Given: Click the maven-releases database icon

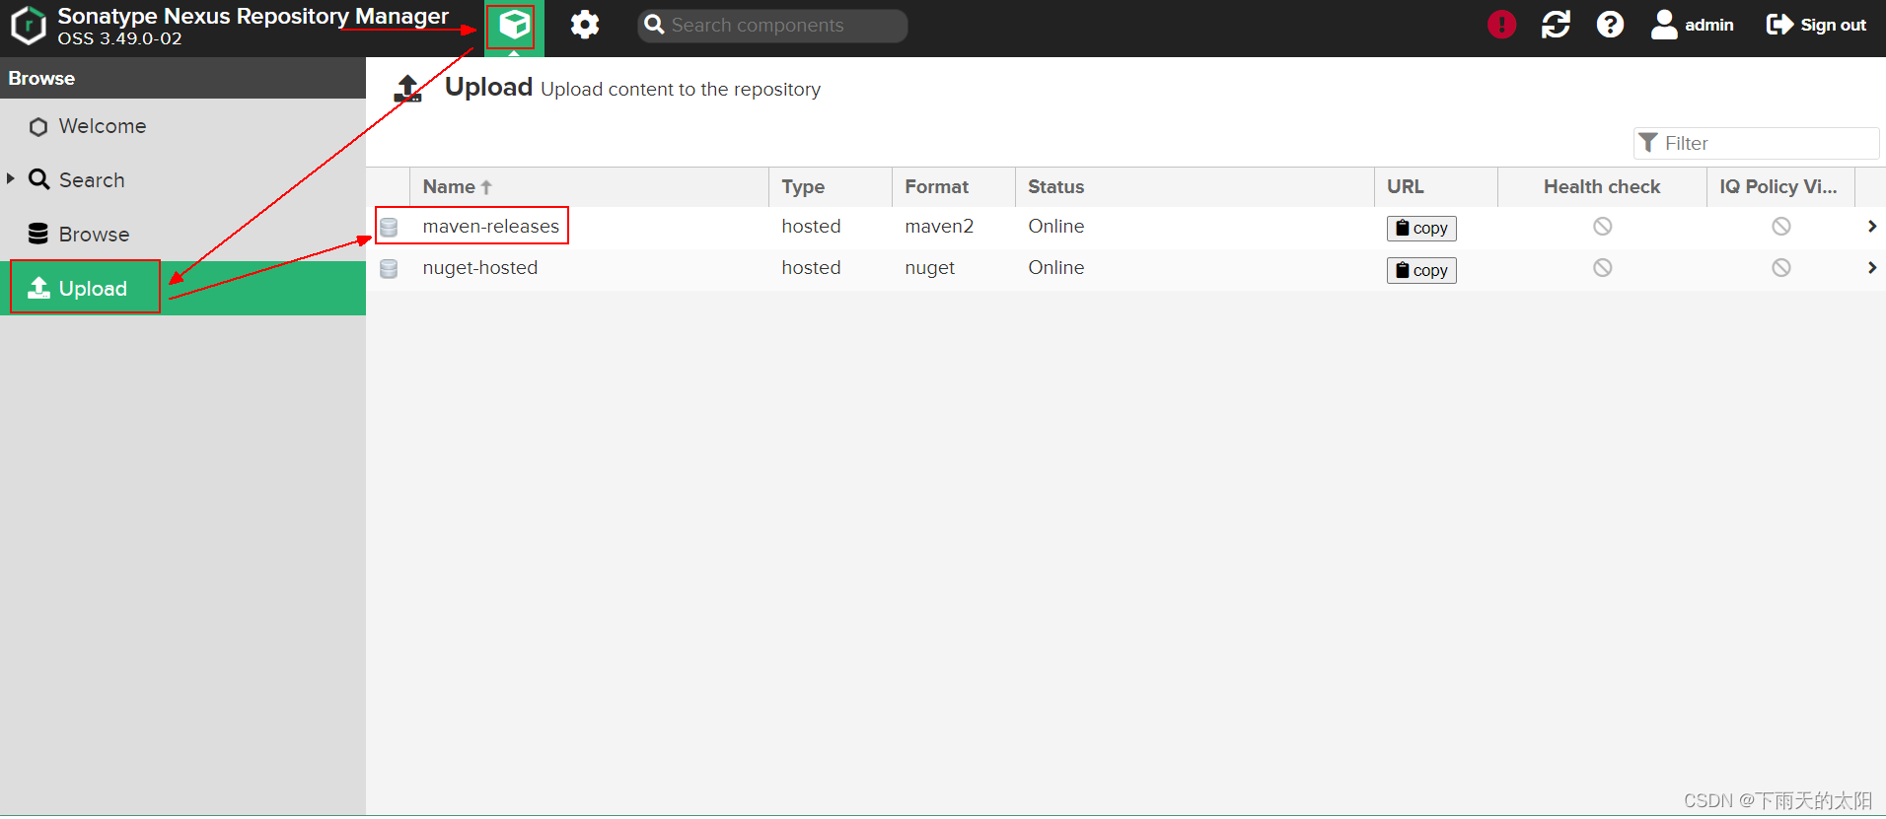Looking at the screenshot, I should (389, 228).
